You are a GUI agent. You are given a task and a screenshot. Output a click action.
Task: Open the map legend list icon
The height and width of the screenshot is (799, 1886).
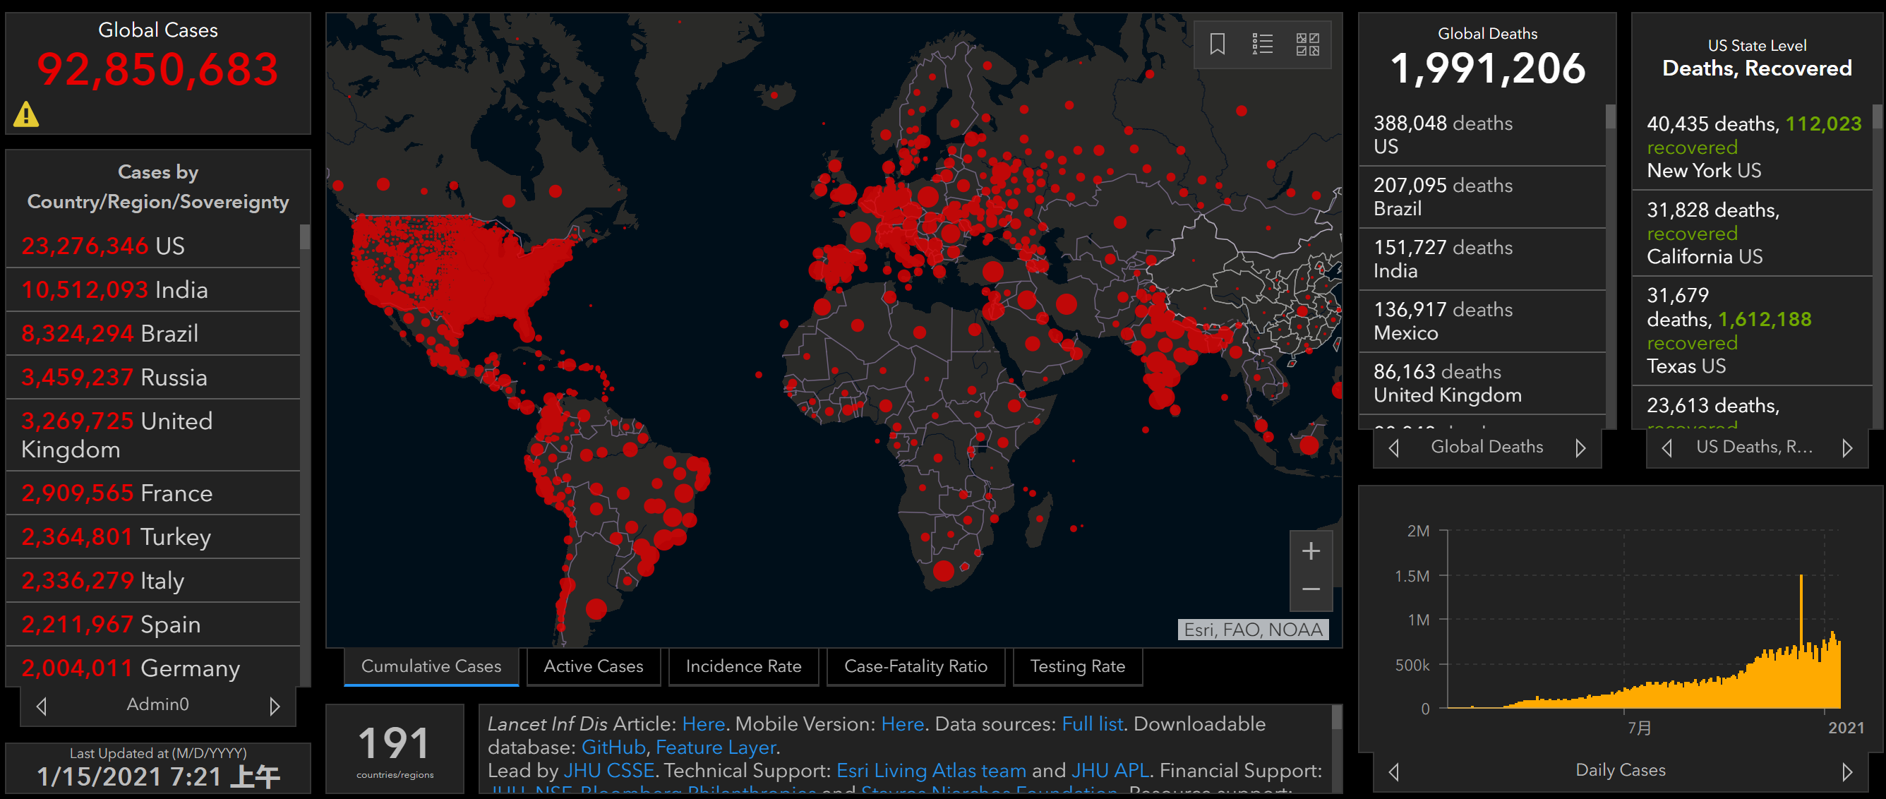(1262, 44)
